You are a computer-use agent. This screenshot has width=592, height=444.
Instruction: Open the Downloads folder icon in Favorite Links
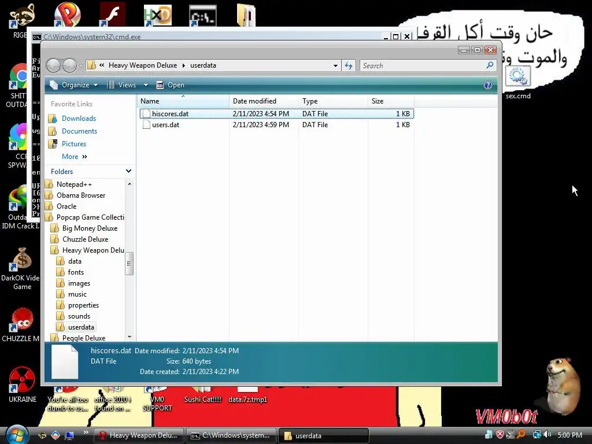click(x=53, y=119)
